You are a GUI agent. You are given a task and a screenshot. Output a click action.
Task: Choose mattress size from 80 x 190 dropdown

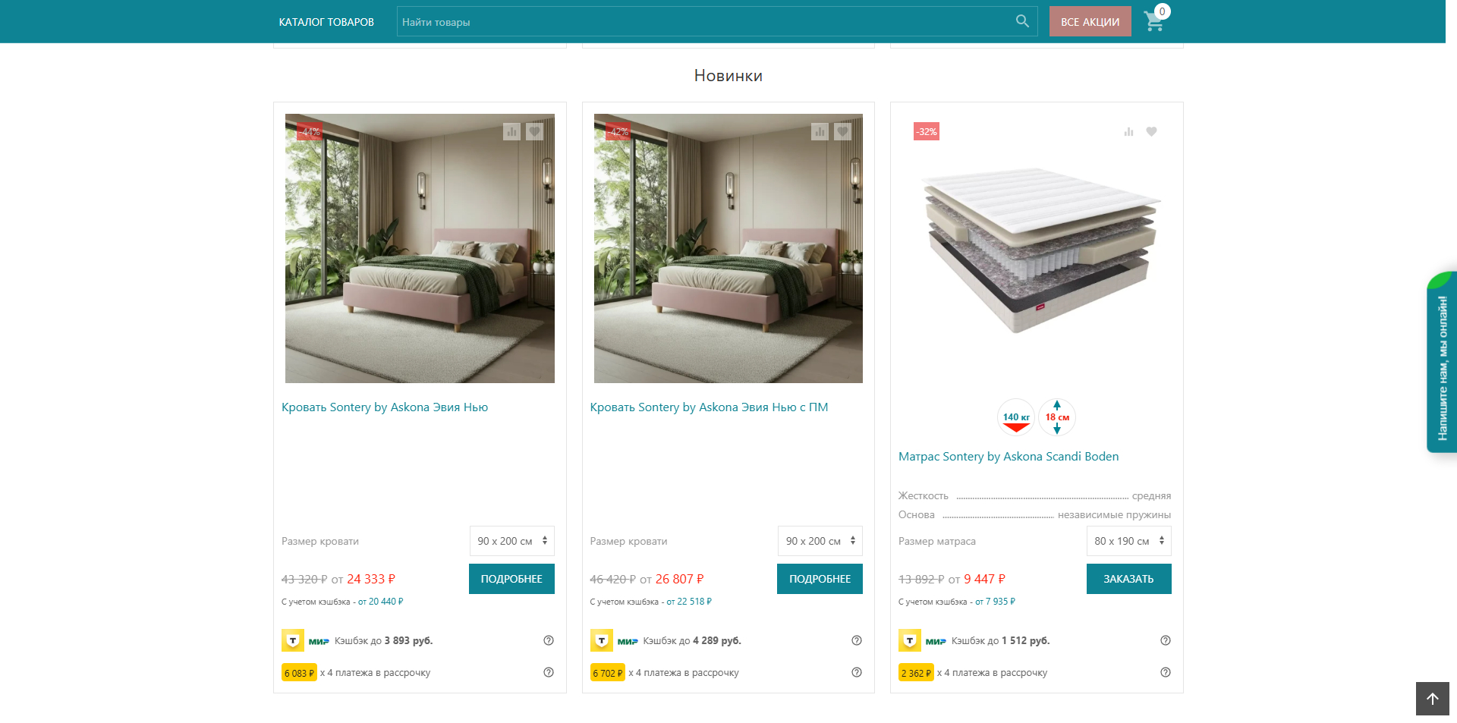(1129, 541)
